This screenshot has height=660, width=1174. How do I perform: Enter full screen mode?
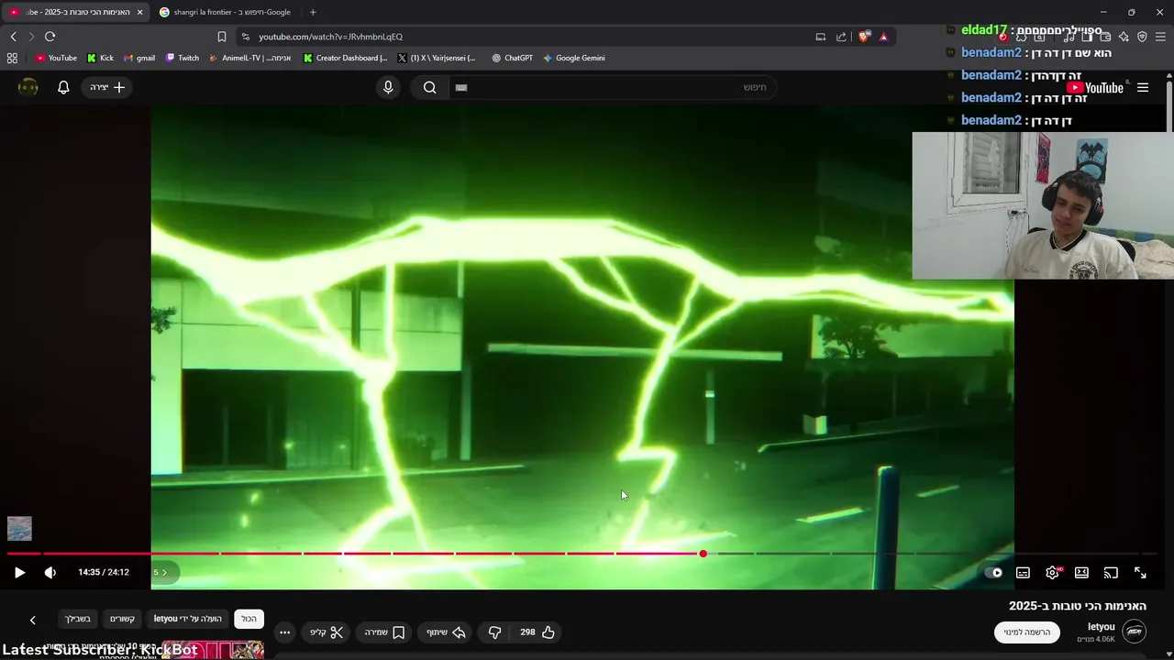tap(1140, 572)
